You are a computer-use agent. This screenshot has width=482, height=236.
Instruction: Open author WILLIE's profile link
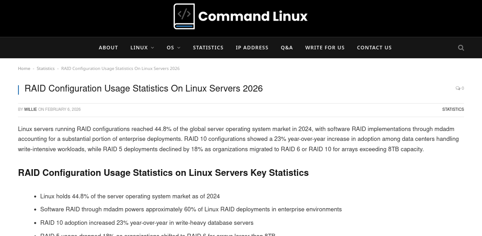click(31, 109)
